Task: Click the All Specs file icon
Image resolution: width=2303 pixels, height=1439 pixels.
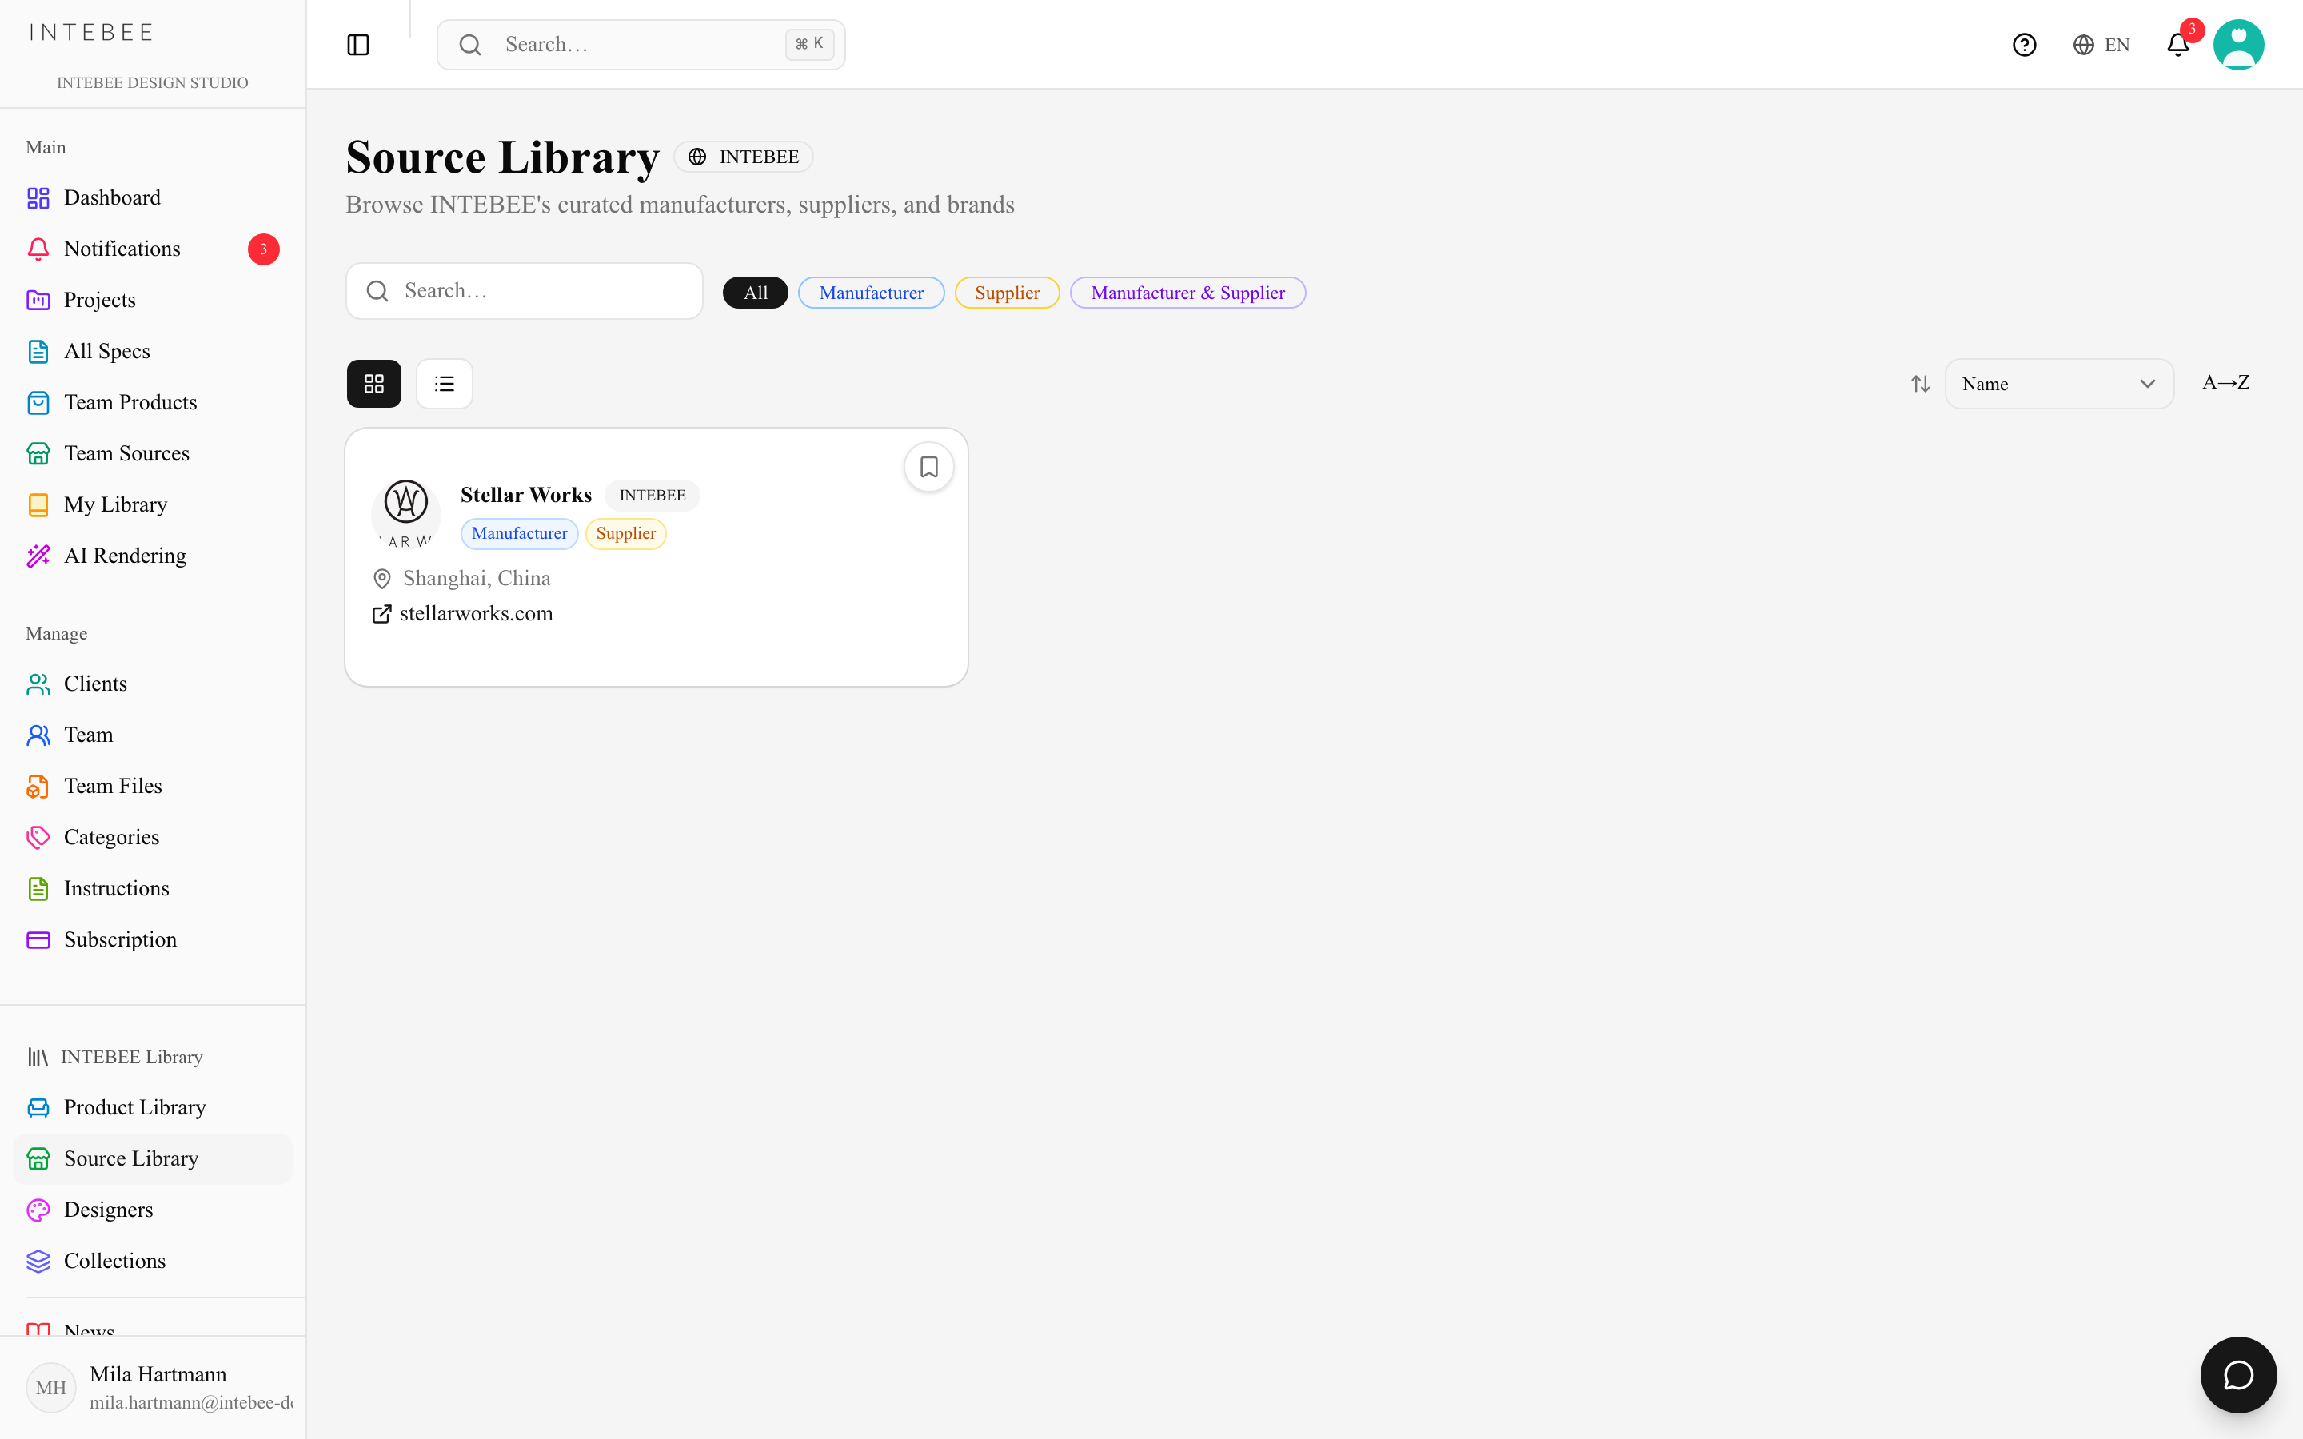Action: click(38, 351)
